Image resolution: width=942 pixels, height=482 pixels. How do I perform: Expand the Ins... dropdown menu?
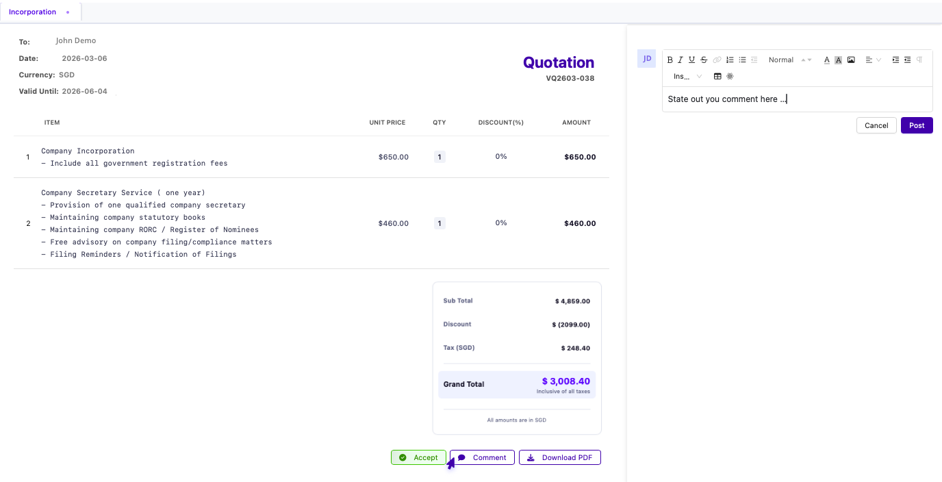[x=687, y=77]
